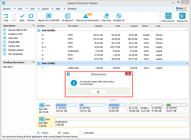This screenshot has width=191, height=140.
Task: Select pending operation Wipe disk 2
Action: coord(8,67)
